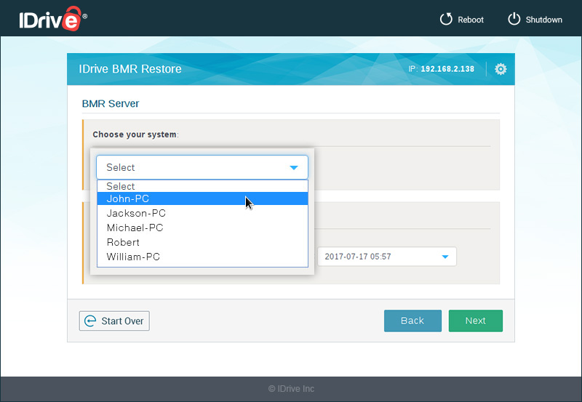Pick Michael-PC from the system options
This screenshot has height=402, width=582.
pyautogui.click(x=135, y=228)
